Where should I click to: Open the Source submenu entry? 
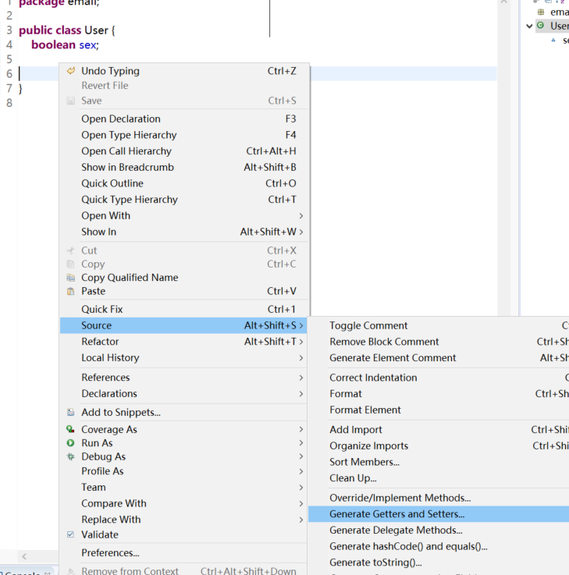(x=183, y=325)
